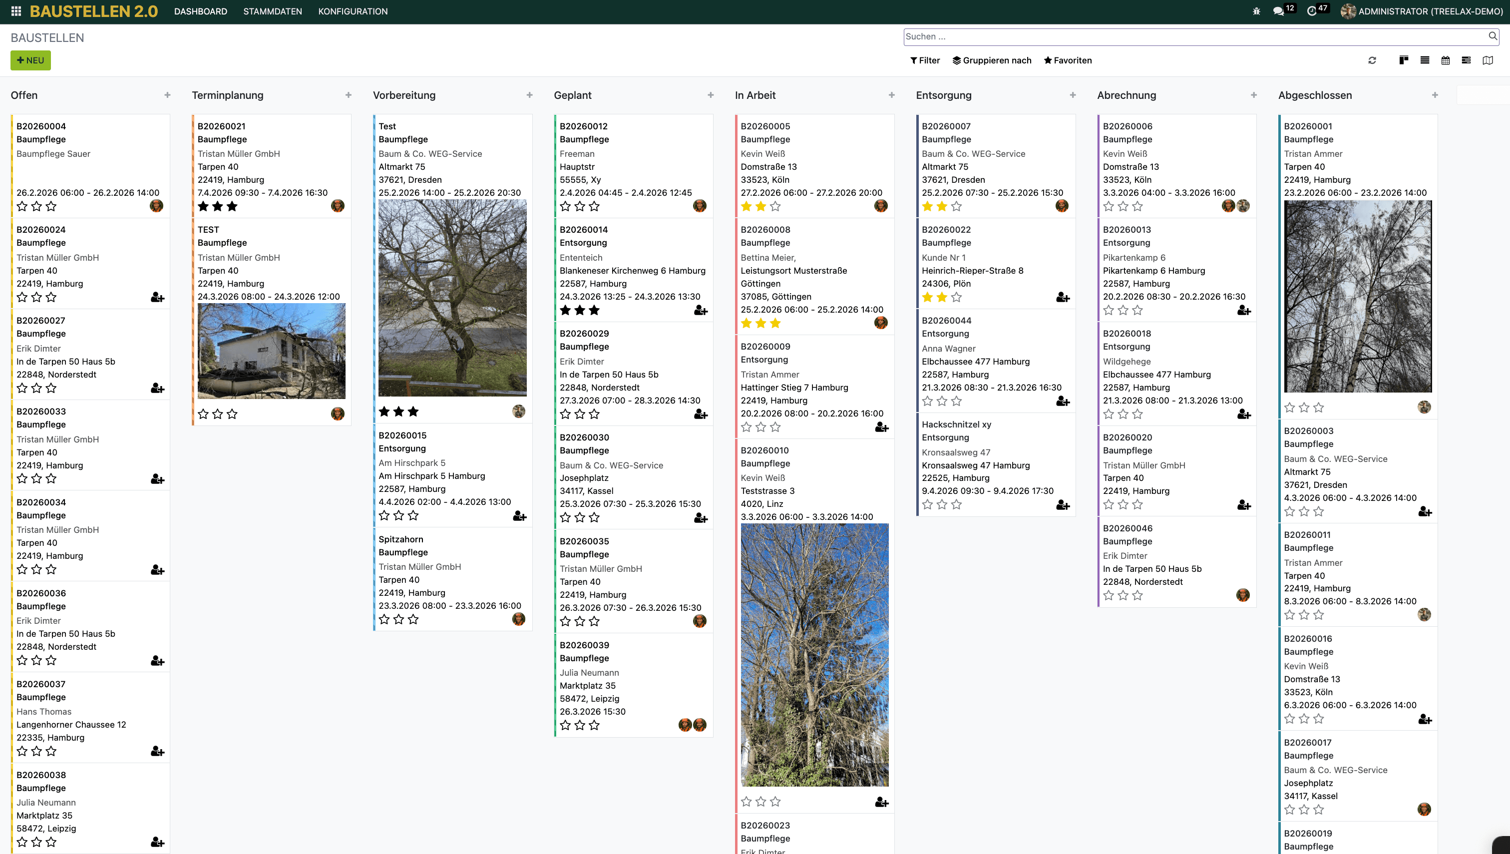Open the Gruppieren nach dropdown

992,60
